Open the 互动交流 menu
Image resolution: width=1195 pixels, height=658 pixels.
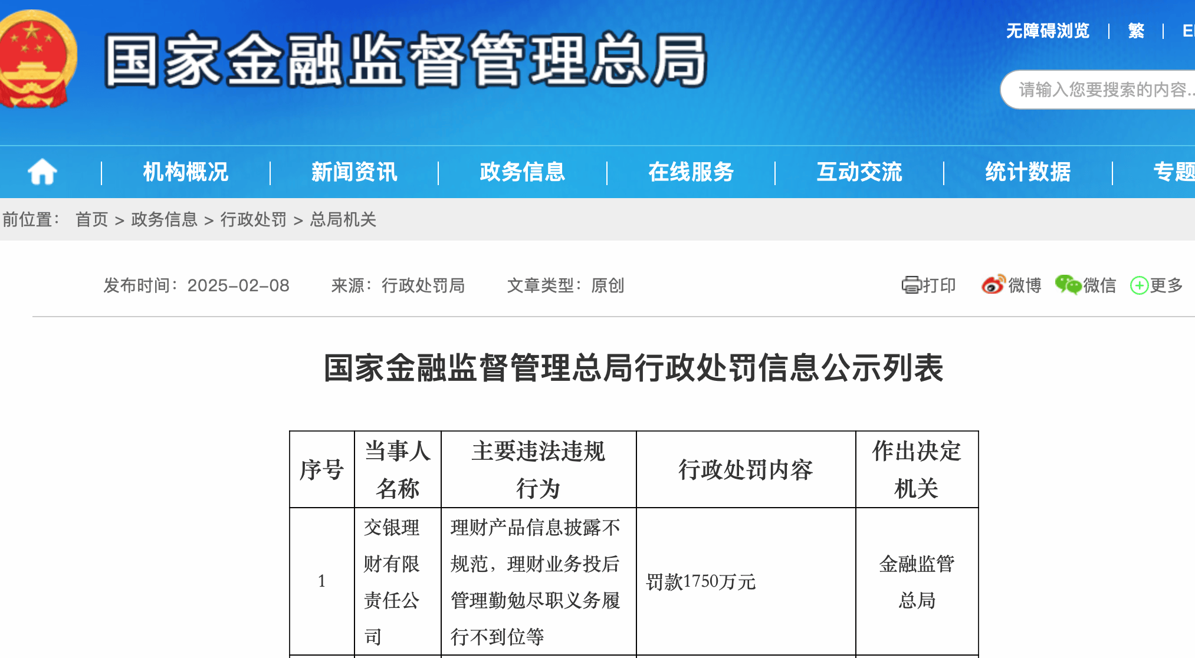[x=859, y=172]
